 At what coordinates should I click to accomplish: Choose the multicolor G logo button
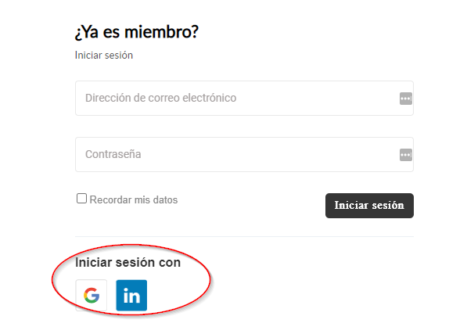(92, 296)
